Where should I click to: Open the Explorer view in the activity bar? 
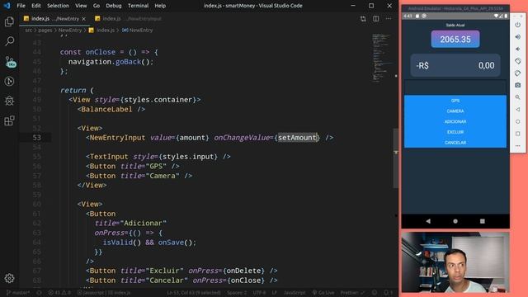pyautogui.click(x=9, y=22)
